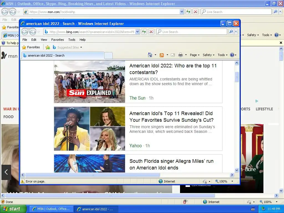Open View menu in Bing window
The image size is (284, 213).
click(44, 40)
